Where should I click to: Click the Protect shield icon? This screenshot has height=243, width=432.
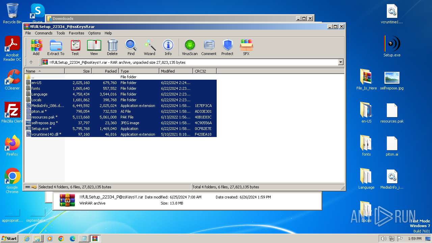click(x=227, y=47)
